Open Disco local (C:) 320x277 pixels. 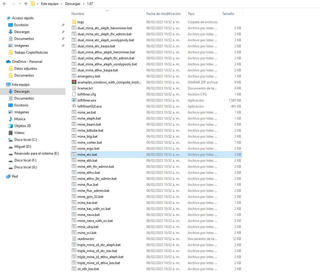26,140
